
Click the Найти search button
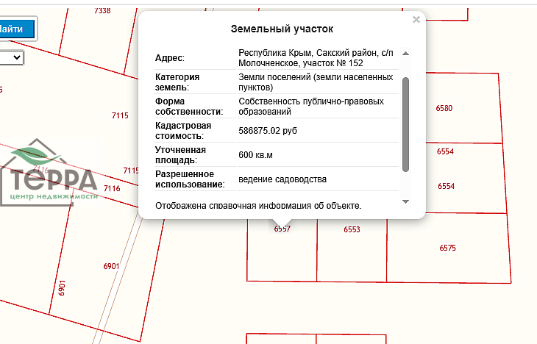[16, 29]
